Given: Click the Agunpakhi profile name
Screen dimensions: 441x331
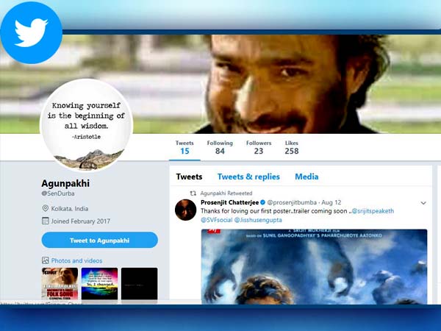Looking at the screenshot, I should click(x=65, y=183).
